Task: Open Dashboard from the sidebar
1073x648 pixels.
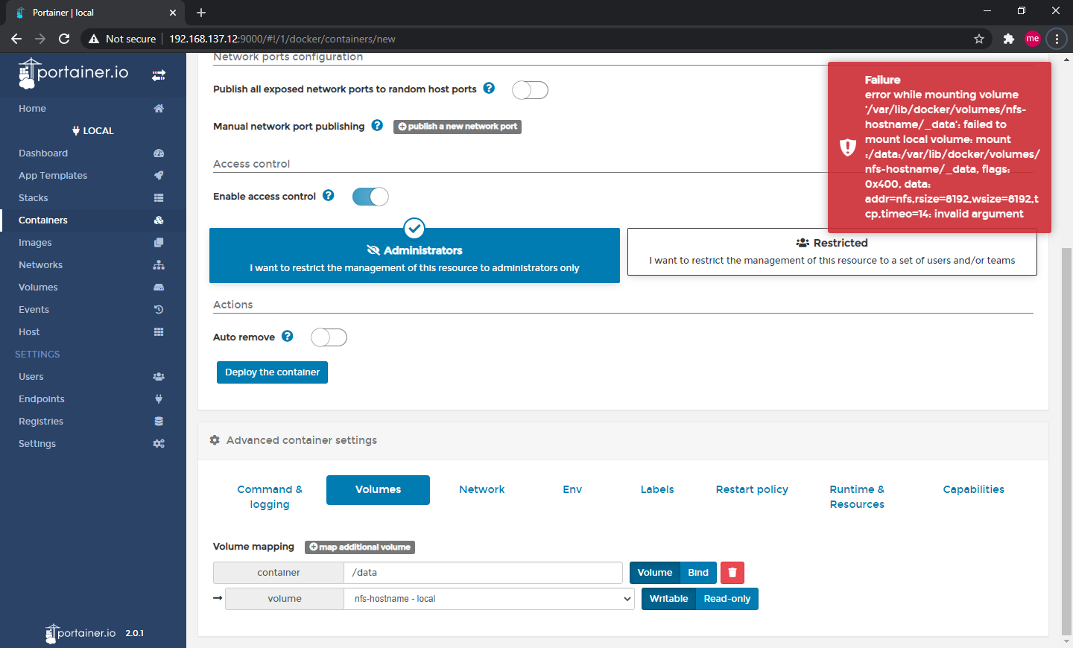Action: pos(42,153)
